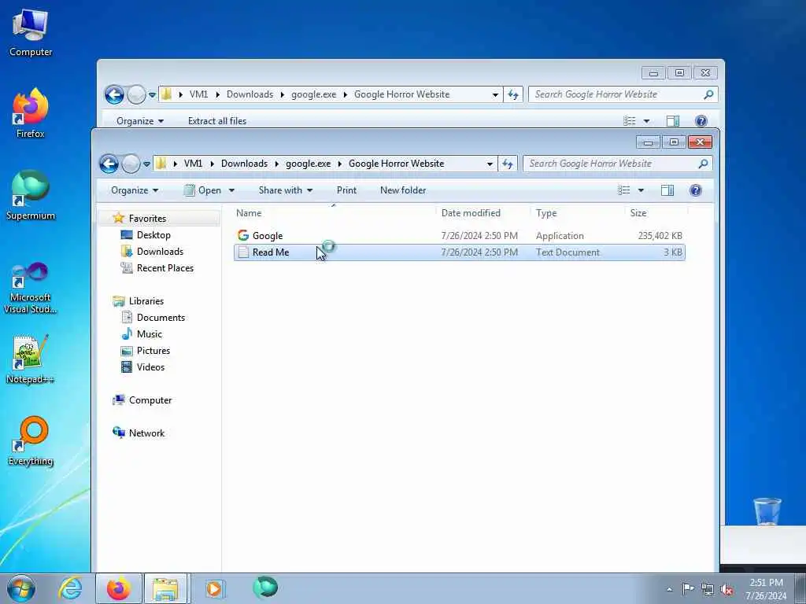Select the Read Me text document

[459, 252]
